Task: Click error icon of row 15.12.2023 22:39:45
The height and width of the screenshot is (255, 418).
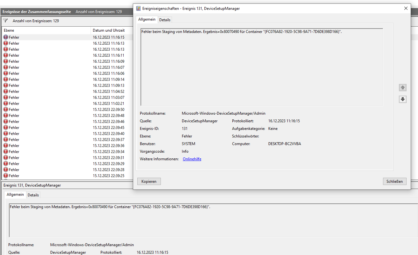Action: tap(6, 127)
